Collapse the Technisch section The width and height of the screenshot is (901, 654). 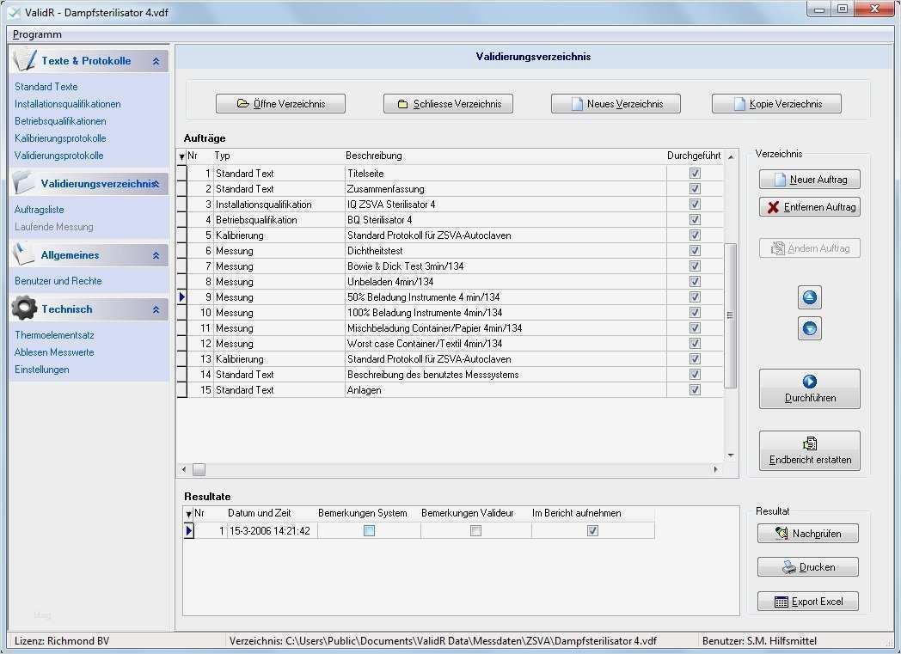click(156, 309)
